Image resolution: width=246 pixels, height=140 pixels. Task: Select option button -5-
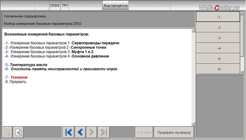click(218, 59)
